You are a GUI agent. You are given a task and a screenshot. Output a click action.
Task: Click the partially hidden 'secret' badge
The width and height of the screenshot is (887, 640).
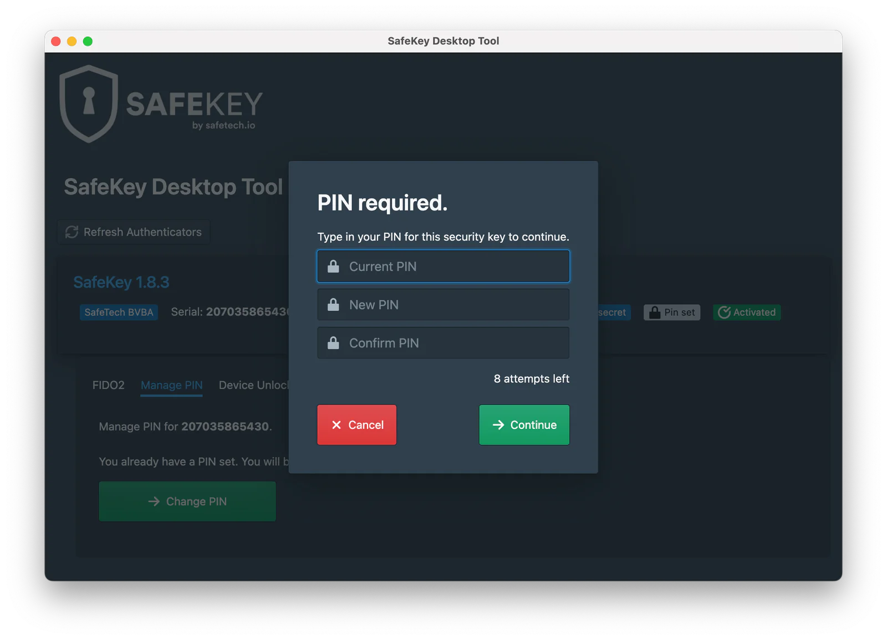(614, 313)
